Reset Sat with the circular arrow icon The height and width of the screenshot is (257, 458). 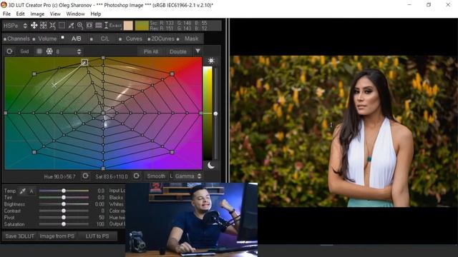pos(136,176)
